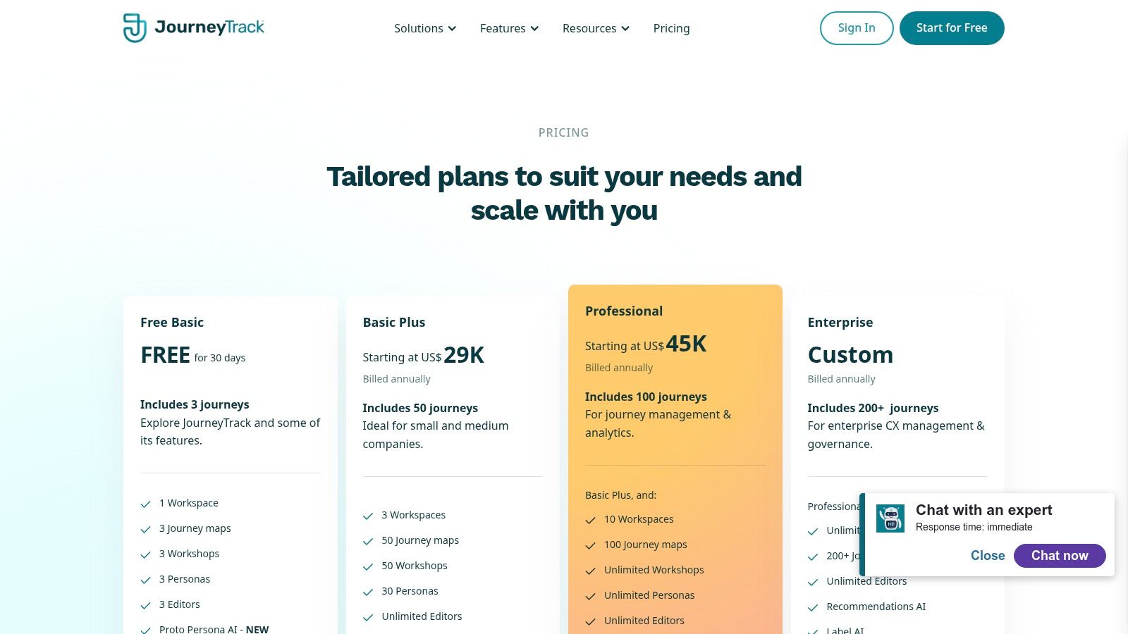The height and width of the screenshot is (634, 1128).
Task: Click the JourneyTrack logo in the header
Action: (193, 28)
